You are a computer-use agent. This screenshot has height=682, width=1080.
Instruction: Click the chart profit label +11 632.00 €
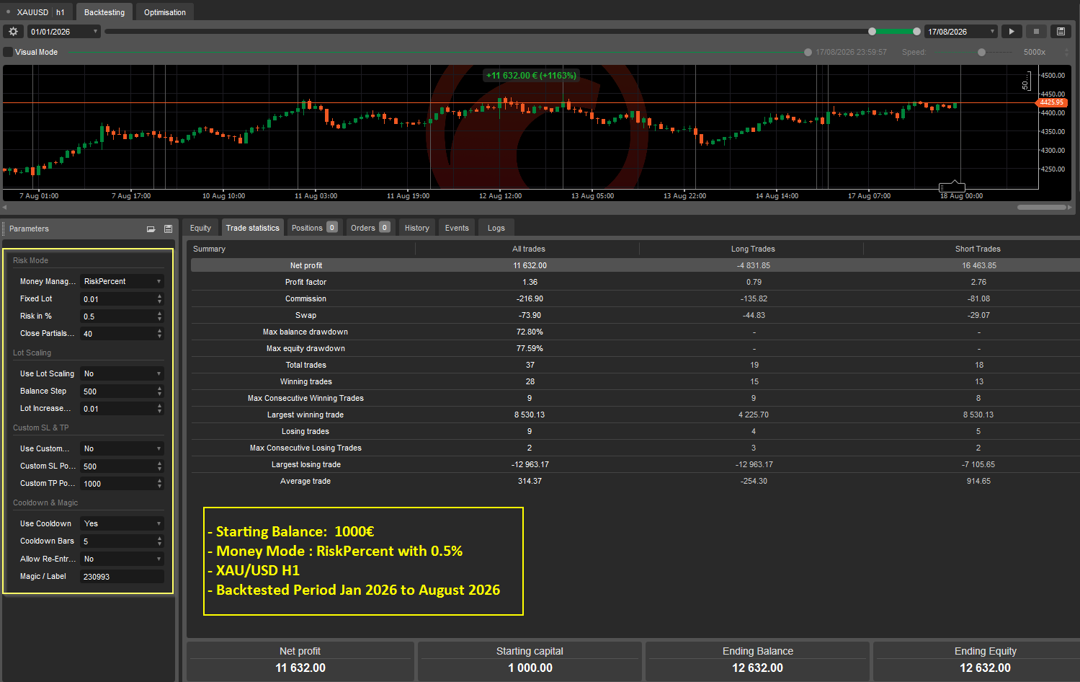tap(531, 75)
